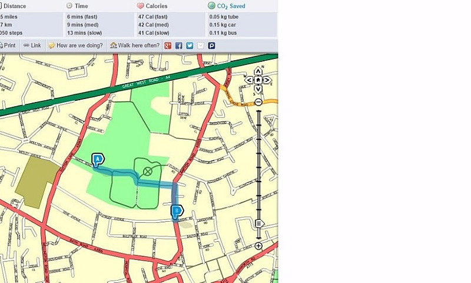Select route end marker on map
Viewport: 471px width, 283px height.
pos(177,211)
